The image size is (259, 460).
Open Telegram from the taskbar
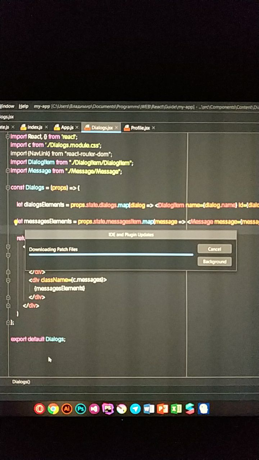pos(135,409)
